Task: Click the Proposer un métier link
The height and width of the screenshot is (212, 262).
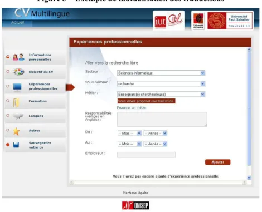Action: (x=132, y=107)
